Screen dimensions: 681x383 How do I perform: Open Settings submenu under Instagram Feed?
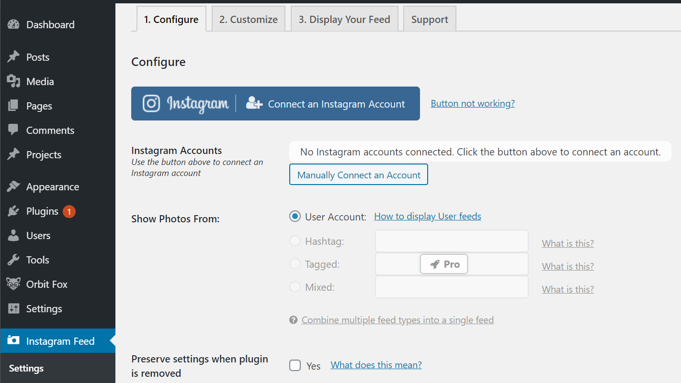(26, 368)
